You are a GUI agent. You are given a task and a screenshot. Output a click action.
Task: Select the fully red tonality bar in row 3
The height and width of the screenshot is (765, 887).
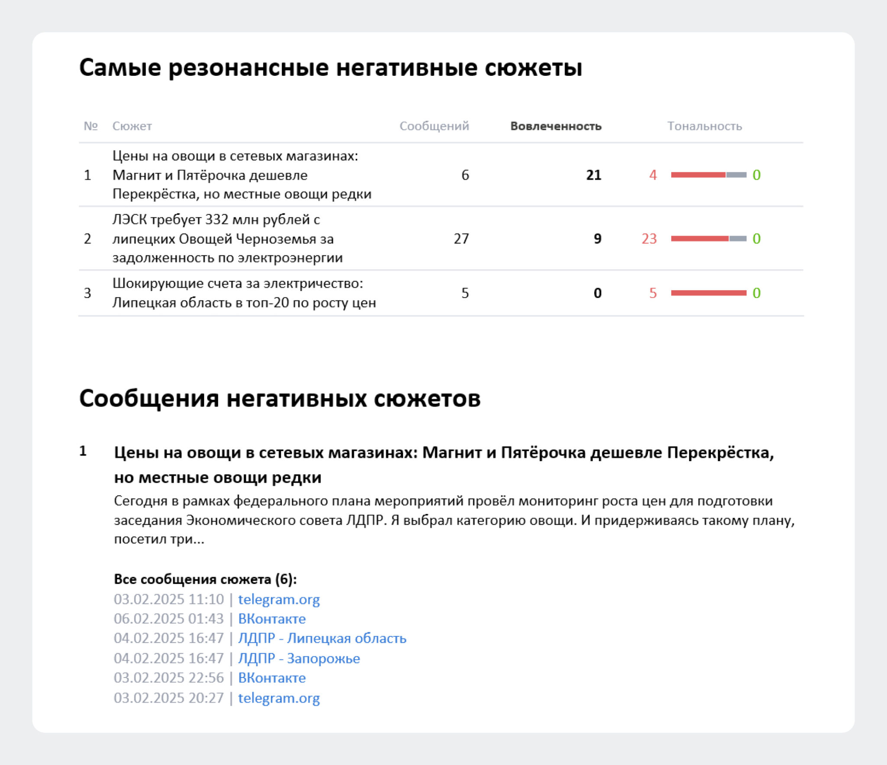click(x=709, y=293)
